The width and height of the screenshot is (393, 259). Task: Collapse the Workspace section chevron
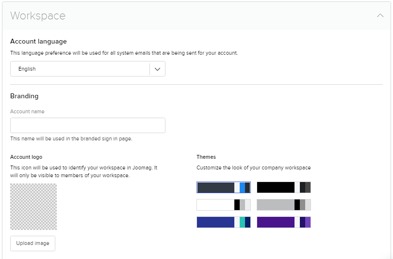click(x=380, y=15)
